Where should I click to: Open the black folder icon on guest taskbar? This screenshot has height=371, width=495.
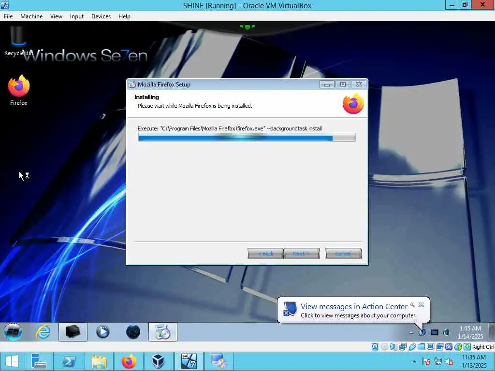pos(73,332)
